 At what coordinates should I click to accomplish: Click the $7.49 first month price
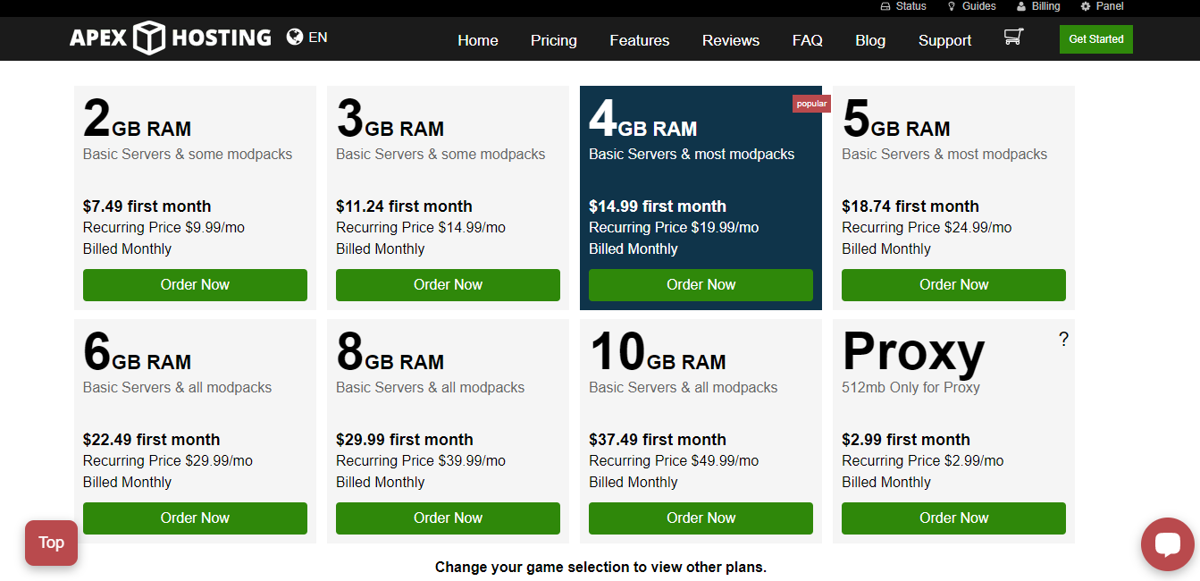coord(147,206)
